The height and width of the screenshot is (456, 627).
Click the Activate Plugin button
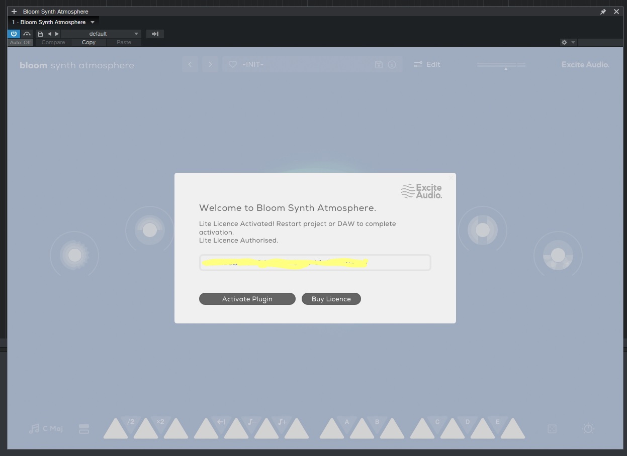click(247, 299)
